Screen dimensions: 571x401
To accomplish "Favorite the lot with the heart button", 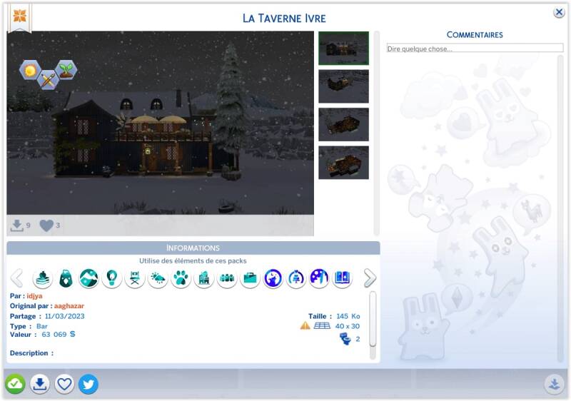I will [x=64, y=384].
